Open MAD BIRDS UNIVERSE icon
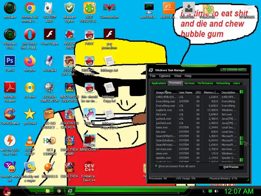 pos(69,92)
